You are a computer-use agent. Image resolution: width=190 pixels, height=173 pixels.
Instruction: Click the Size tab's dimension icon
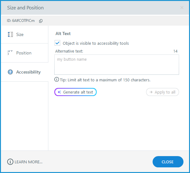[10, 34]
